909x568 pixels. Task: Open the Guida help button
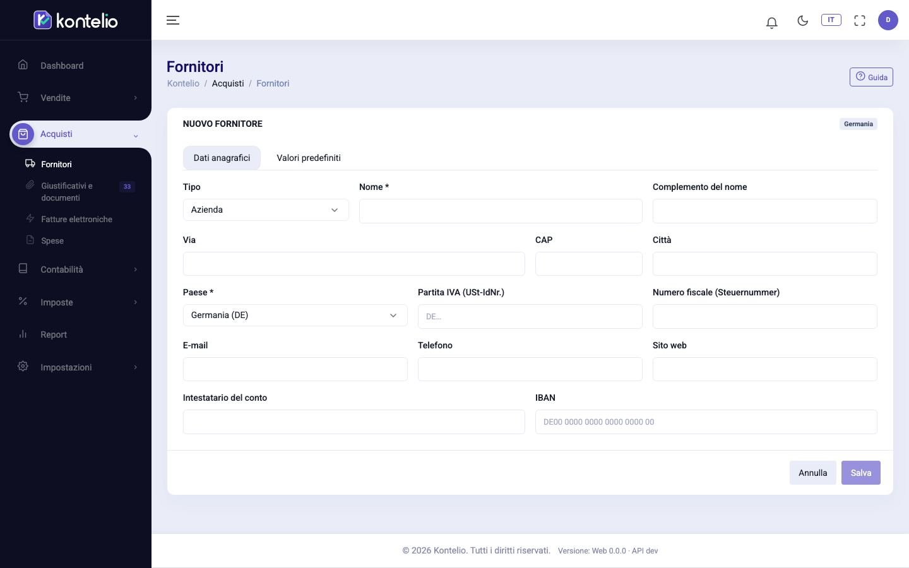click(871, 77)
